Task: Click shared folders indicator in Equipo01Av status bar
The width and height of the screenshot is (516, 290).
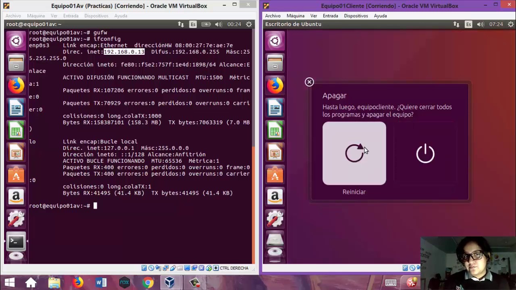Action: point(180,268)
